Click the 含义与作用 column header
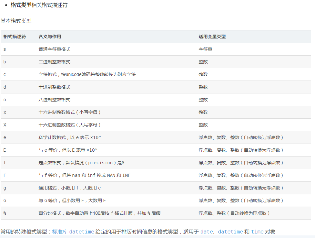 click(x=50, y=37)
